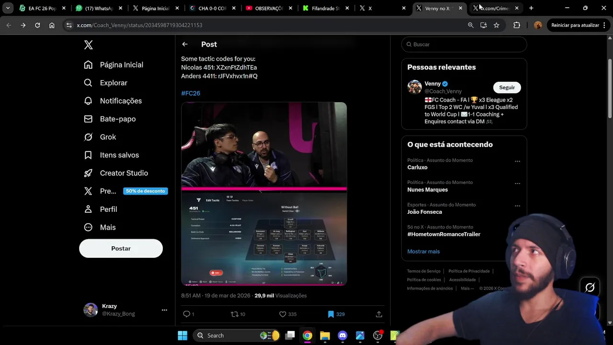Switch to Fifandrade tab
Viewport: 613px width, 345px height.
[x=326, y=8]
